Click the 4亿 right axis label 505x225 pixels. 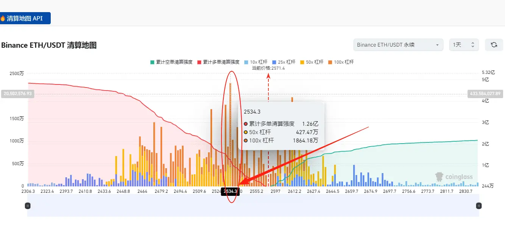[x=486, y=101]
